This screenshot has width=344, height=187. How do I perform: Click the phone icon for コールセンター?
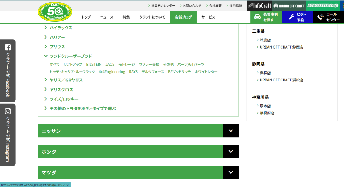(x=320, y=17)
